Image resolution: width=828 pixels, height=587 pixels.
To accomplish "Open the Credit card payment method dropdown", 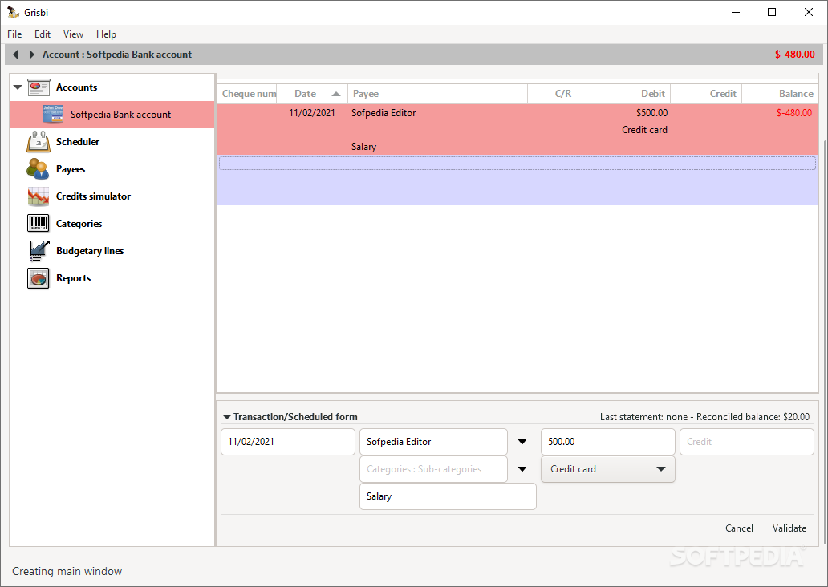I will click(x=608, y=469).
